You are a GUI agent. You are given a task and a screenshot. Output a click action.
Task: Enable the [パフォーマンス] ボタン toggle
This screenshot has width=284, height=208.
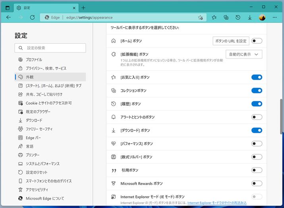(257, 144)
